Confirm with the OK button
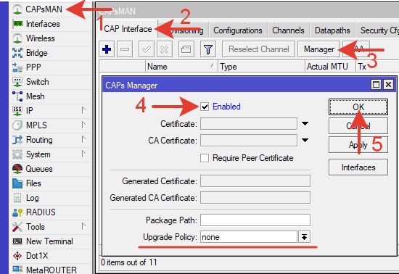The width and height of the screenshot is (399, 274). click(358, 107)
